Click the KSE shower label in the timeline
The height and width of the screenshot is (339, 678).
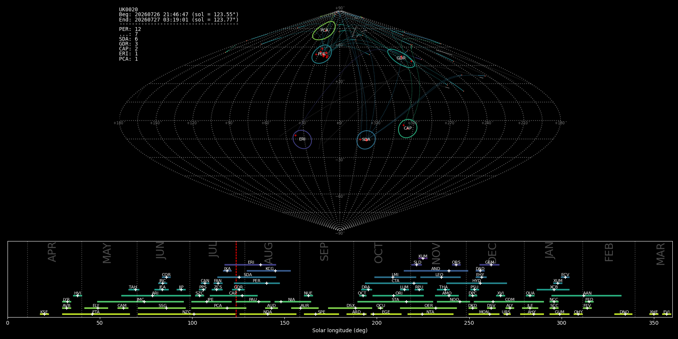click(44, 312)
